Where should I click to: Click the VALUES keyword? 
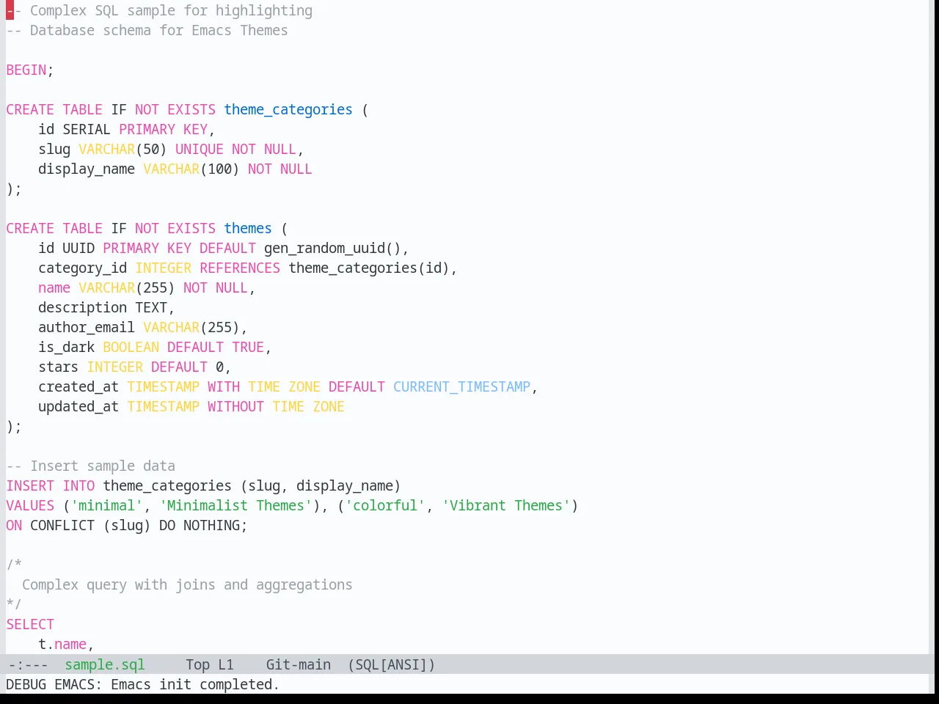(x=30, y=505)
